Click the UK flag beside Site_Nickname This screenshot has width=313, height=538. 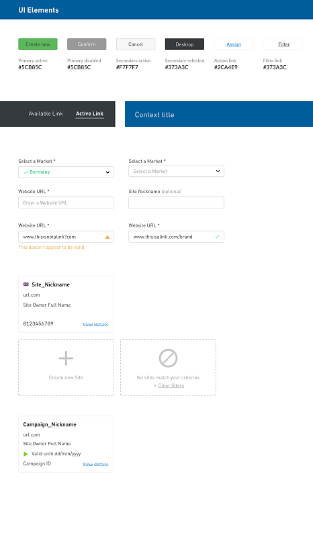pos(26,284)
